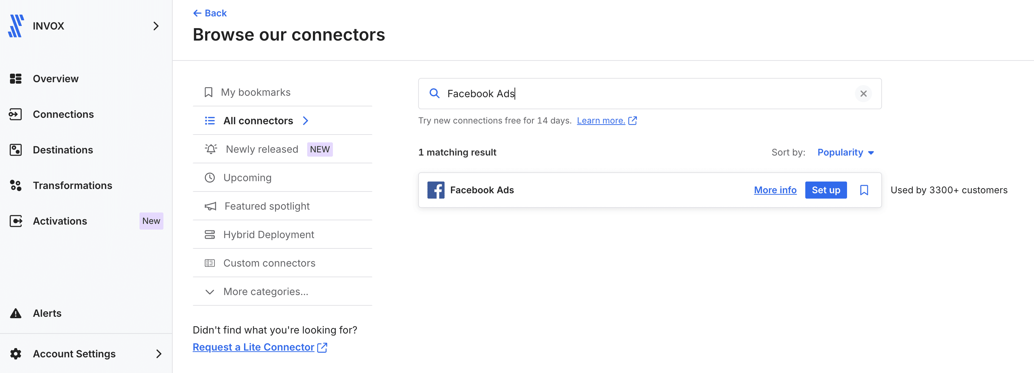Click the NEW badge on Newly released

pyautogui.click(x=320, y=149)
